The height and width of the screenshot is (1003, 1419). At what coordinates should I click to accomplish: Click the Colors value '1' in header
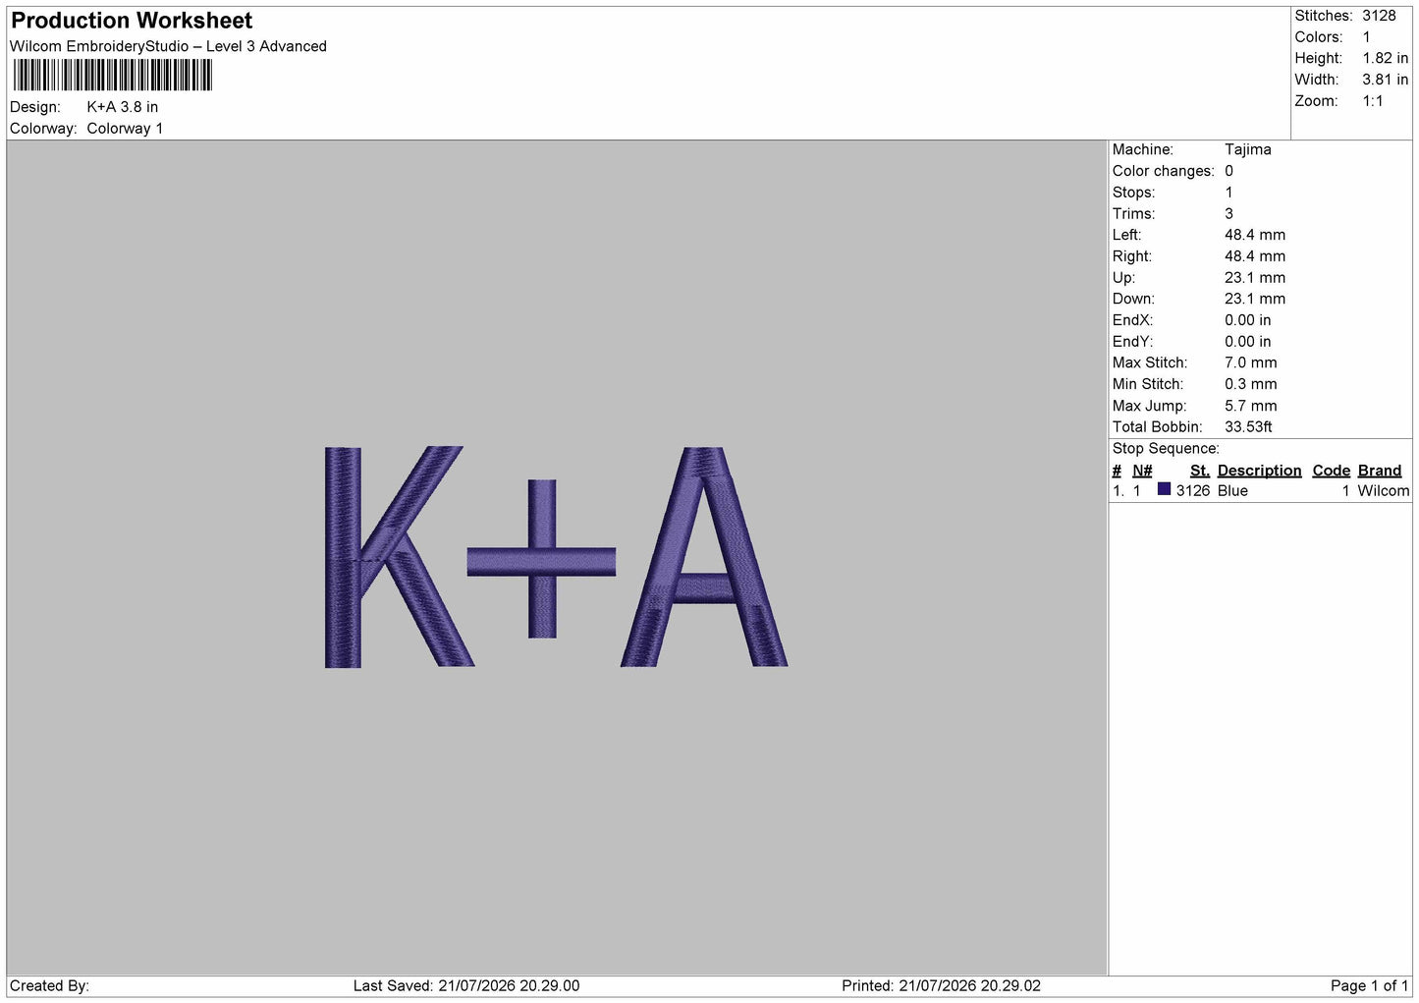[x=1366, y=37]
